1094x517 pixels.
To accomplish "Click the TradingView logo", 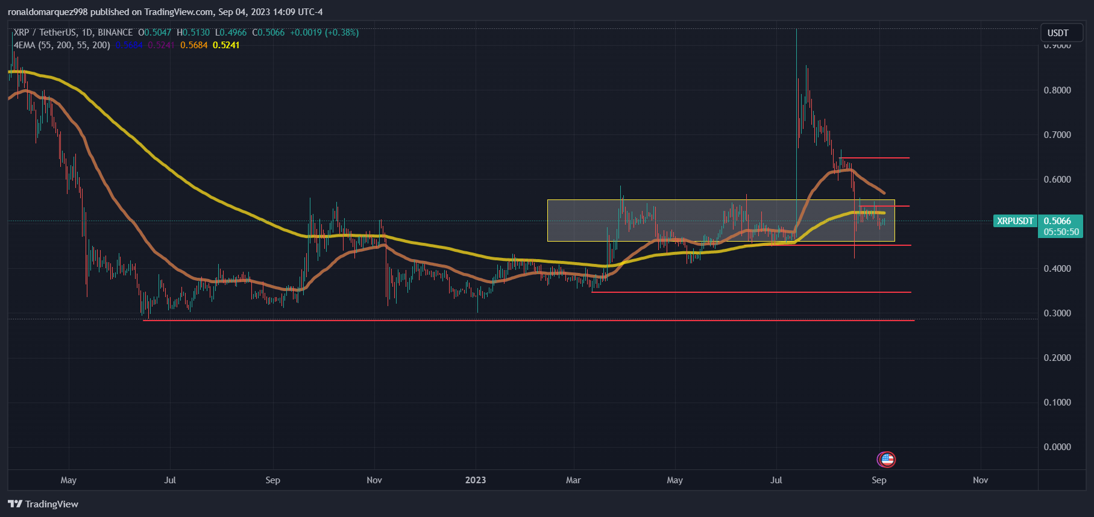I will pyautogui.click(x=43, y=504).
